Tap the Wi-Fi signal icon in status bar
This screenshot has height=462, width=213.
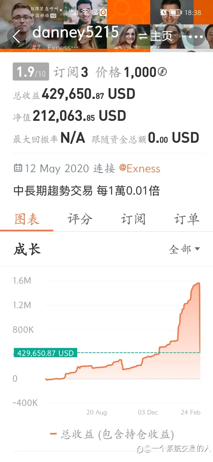pos(86,12)
